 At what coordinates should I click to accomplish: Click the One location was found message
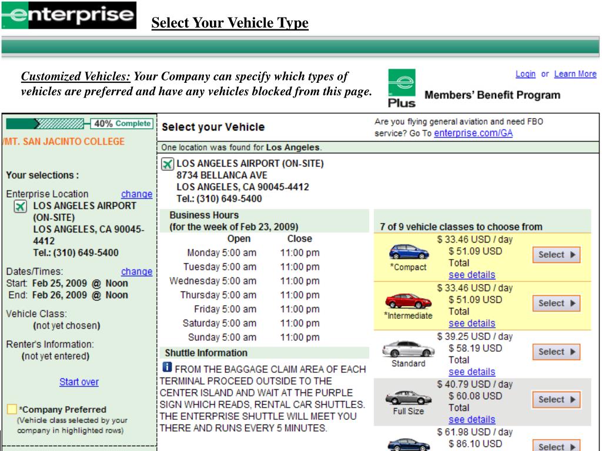(242, 147)
